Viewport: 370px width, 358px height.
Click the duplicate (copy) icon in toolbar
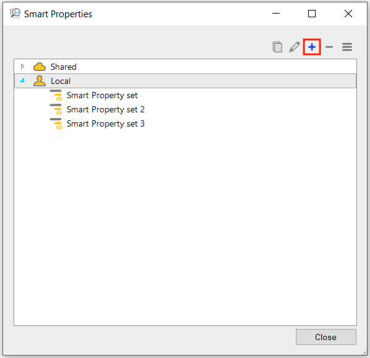277,47
